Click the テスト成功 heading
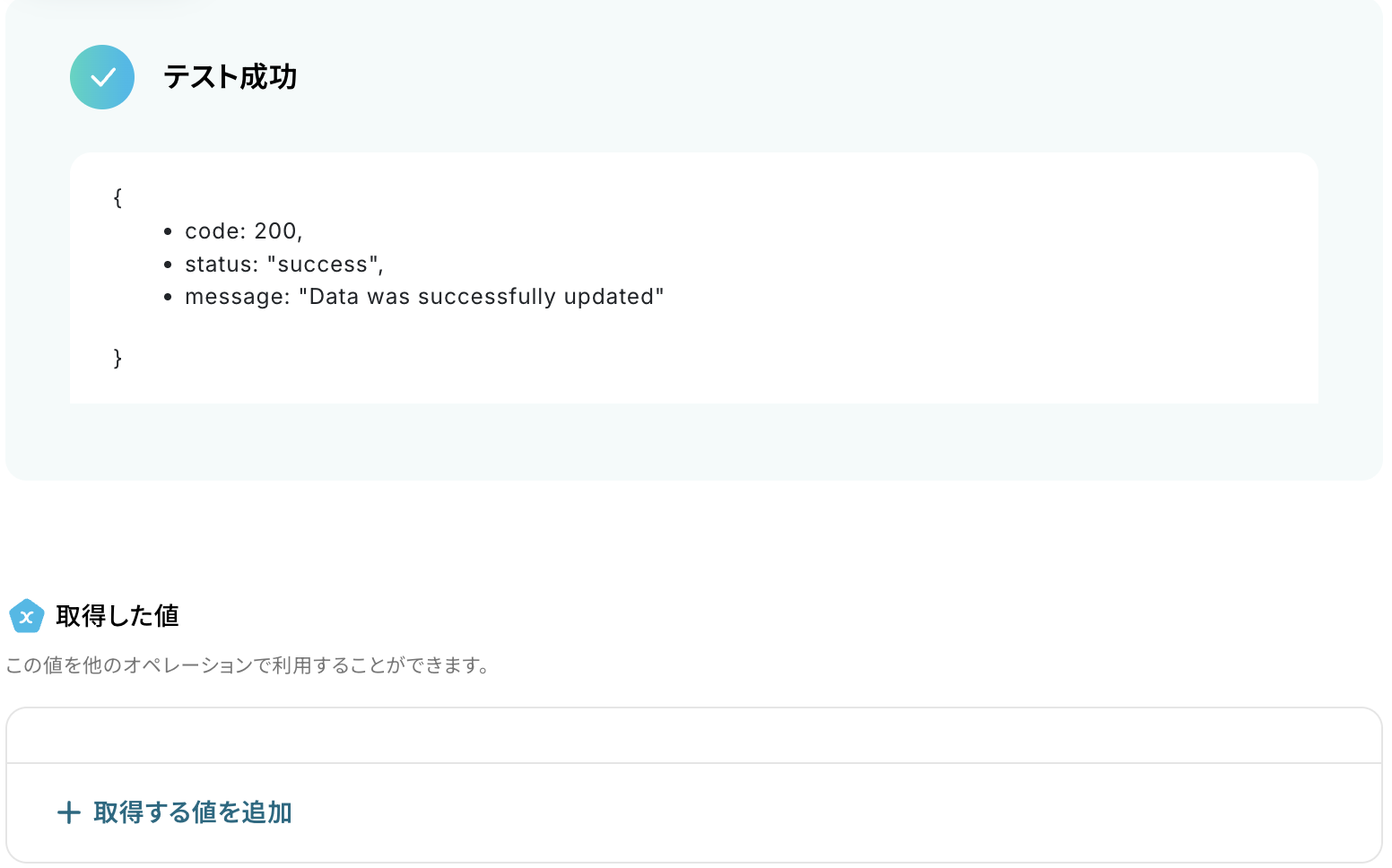The height and width of the screenshot is (868, 1392). click(x=230, y=77)
